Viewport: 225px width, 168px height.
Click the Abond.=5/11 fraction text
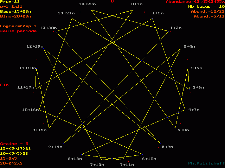209,16
